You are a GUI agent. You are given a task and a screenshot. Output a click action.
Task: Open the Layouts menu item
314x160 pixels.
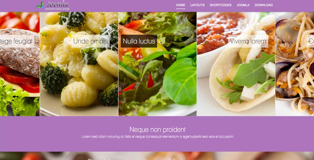pyautogui.click(x=198, y=5)
